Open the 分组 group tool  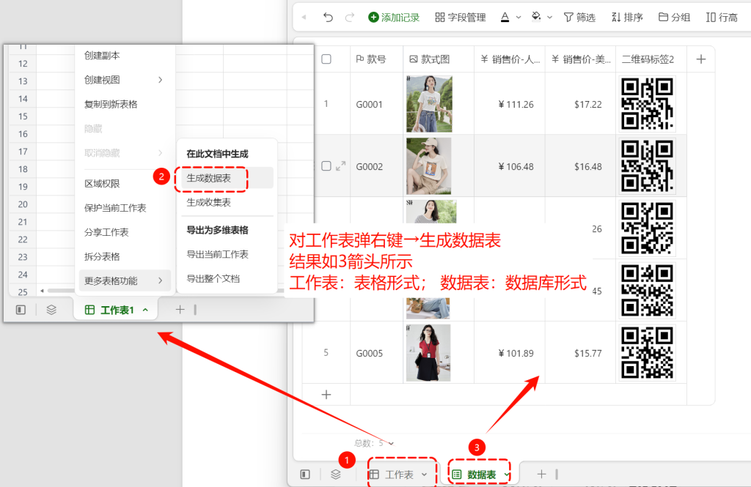(675, 18)
